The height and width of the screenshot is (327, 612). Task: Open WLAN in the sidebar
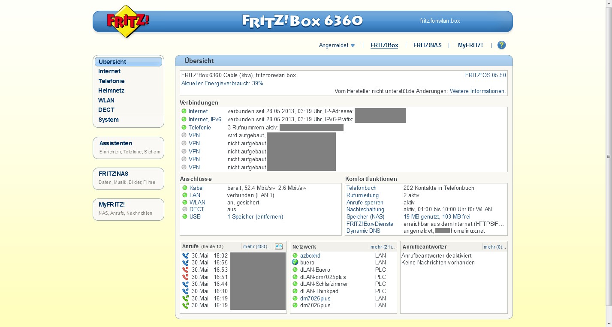tap(106, 100)
